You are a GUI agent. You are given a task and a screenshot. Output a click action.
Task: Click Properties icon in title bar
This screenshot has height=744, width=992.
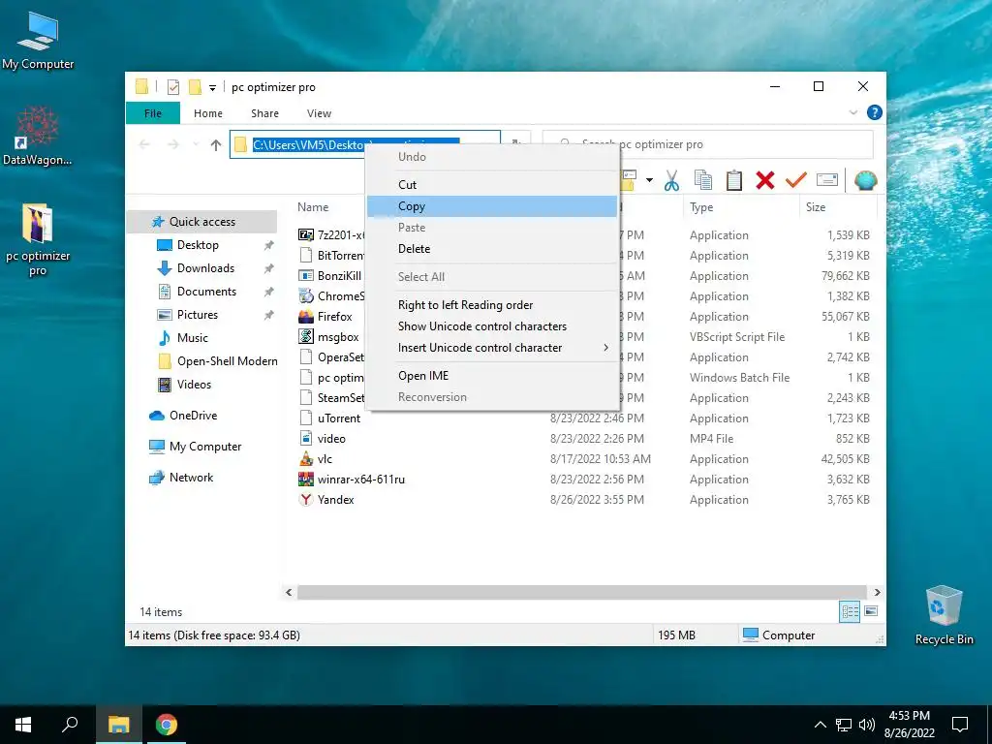(x=173, y=87)
